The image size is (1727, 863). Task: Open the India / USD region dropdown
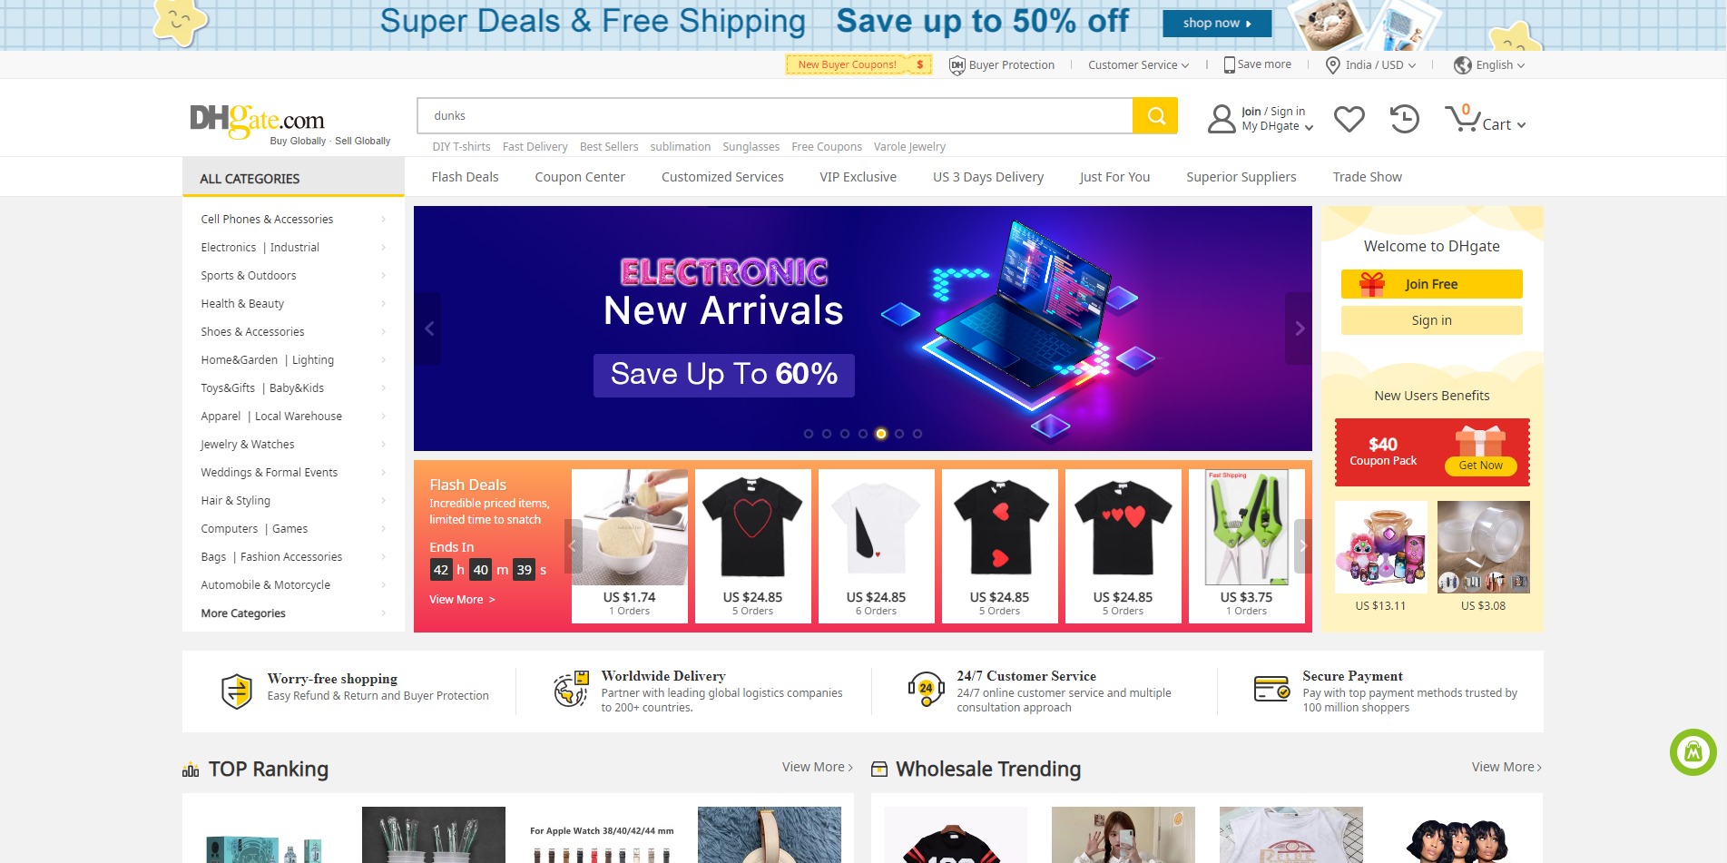(1371, 65)
